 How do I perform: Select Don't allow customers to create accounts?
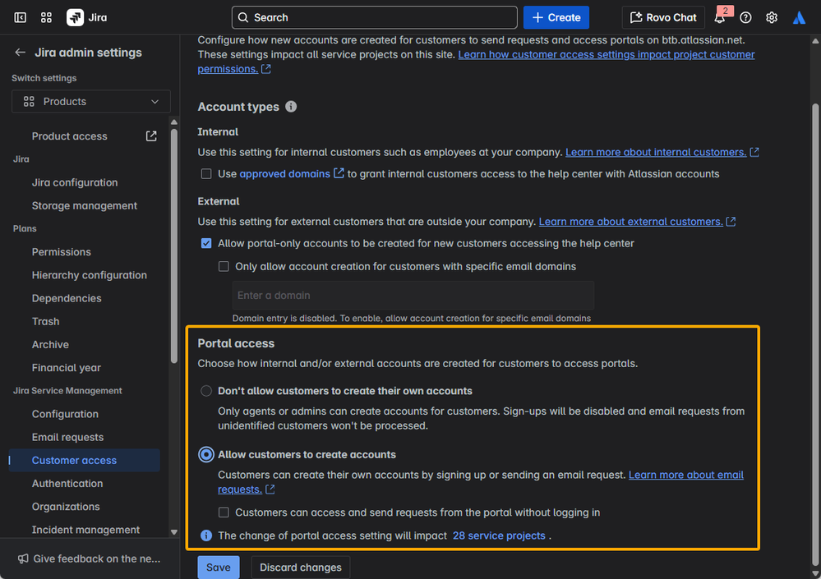[x=206, y=391]
